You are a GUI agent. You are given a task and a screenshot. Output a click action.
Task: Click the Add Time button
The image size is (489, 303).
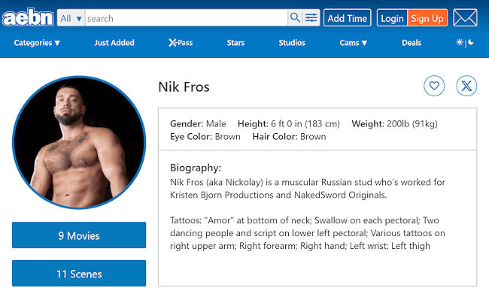(348, 18)
